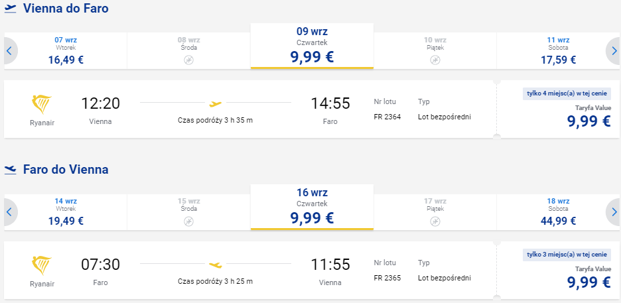Click the Ryanair harp logo on Vienna flight
Screen dimensions: 621x303
(42, 105)
